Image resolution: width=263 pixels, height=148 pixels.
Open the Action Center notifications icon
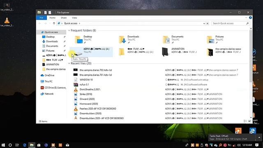pyautogui.click(x=257, y=145)
